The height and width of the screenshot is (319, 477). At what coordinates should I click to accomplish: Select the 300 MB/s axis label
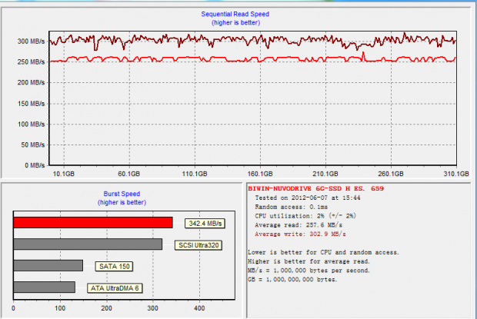coord(31,42)
